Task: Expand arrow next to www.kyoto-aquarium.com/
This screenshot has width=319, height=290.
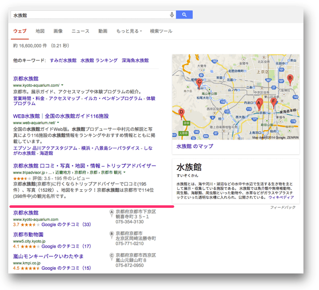Action: [x=62, y=85]
